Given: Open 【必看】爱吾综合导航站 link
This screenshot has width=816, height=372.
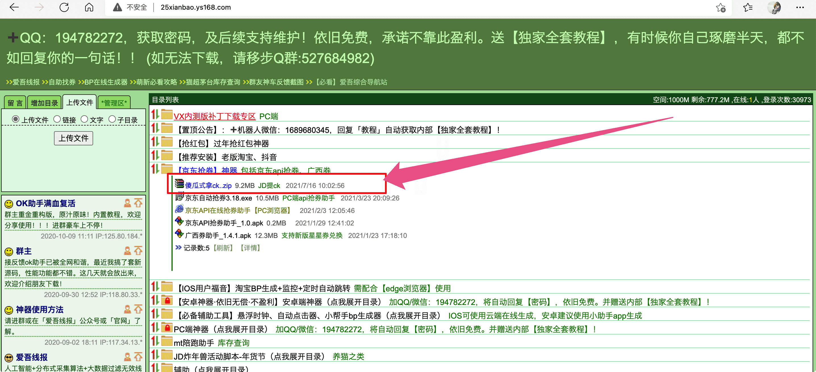Looking at the screenshot, I should coord(350,82).
